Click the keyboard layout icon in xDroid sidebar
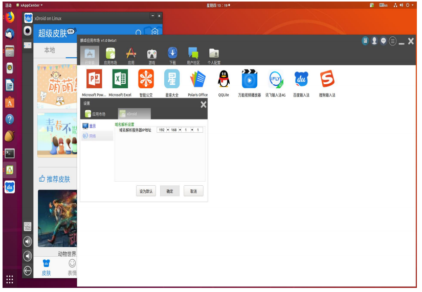Viewport: 422px width, 292px height. pyautogui.click(x=28, y=45)
